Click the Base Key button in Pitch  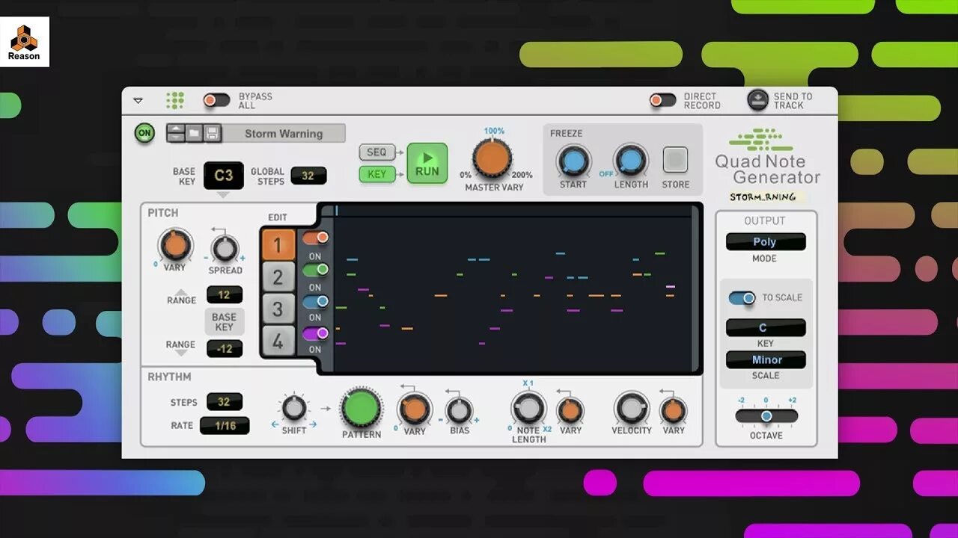pyautogui.click(x=224, y=322)
